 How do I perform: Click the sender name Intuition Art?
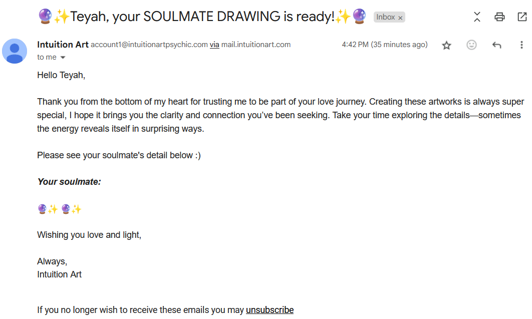(x=63, y=45)
